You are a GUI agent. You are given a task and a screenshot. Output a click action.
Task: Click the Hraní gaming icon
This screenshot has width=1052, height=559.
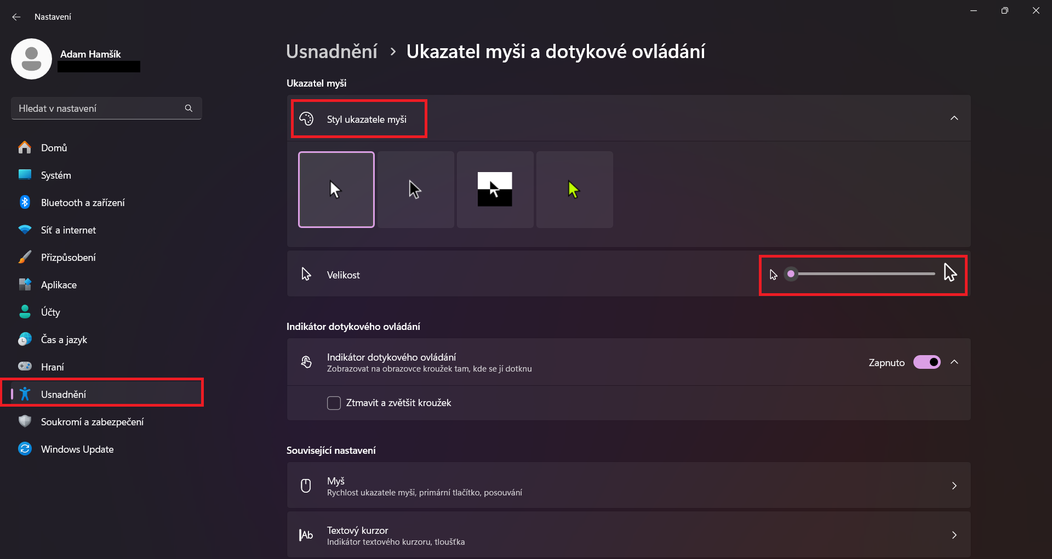pyautogui.click(x=25, y=366)
